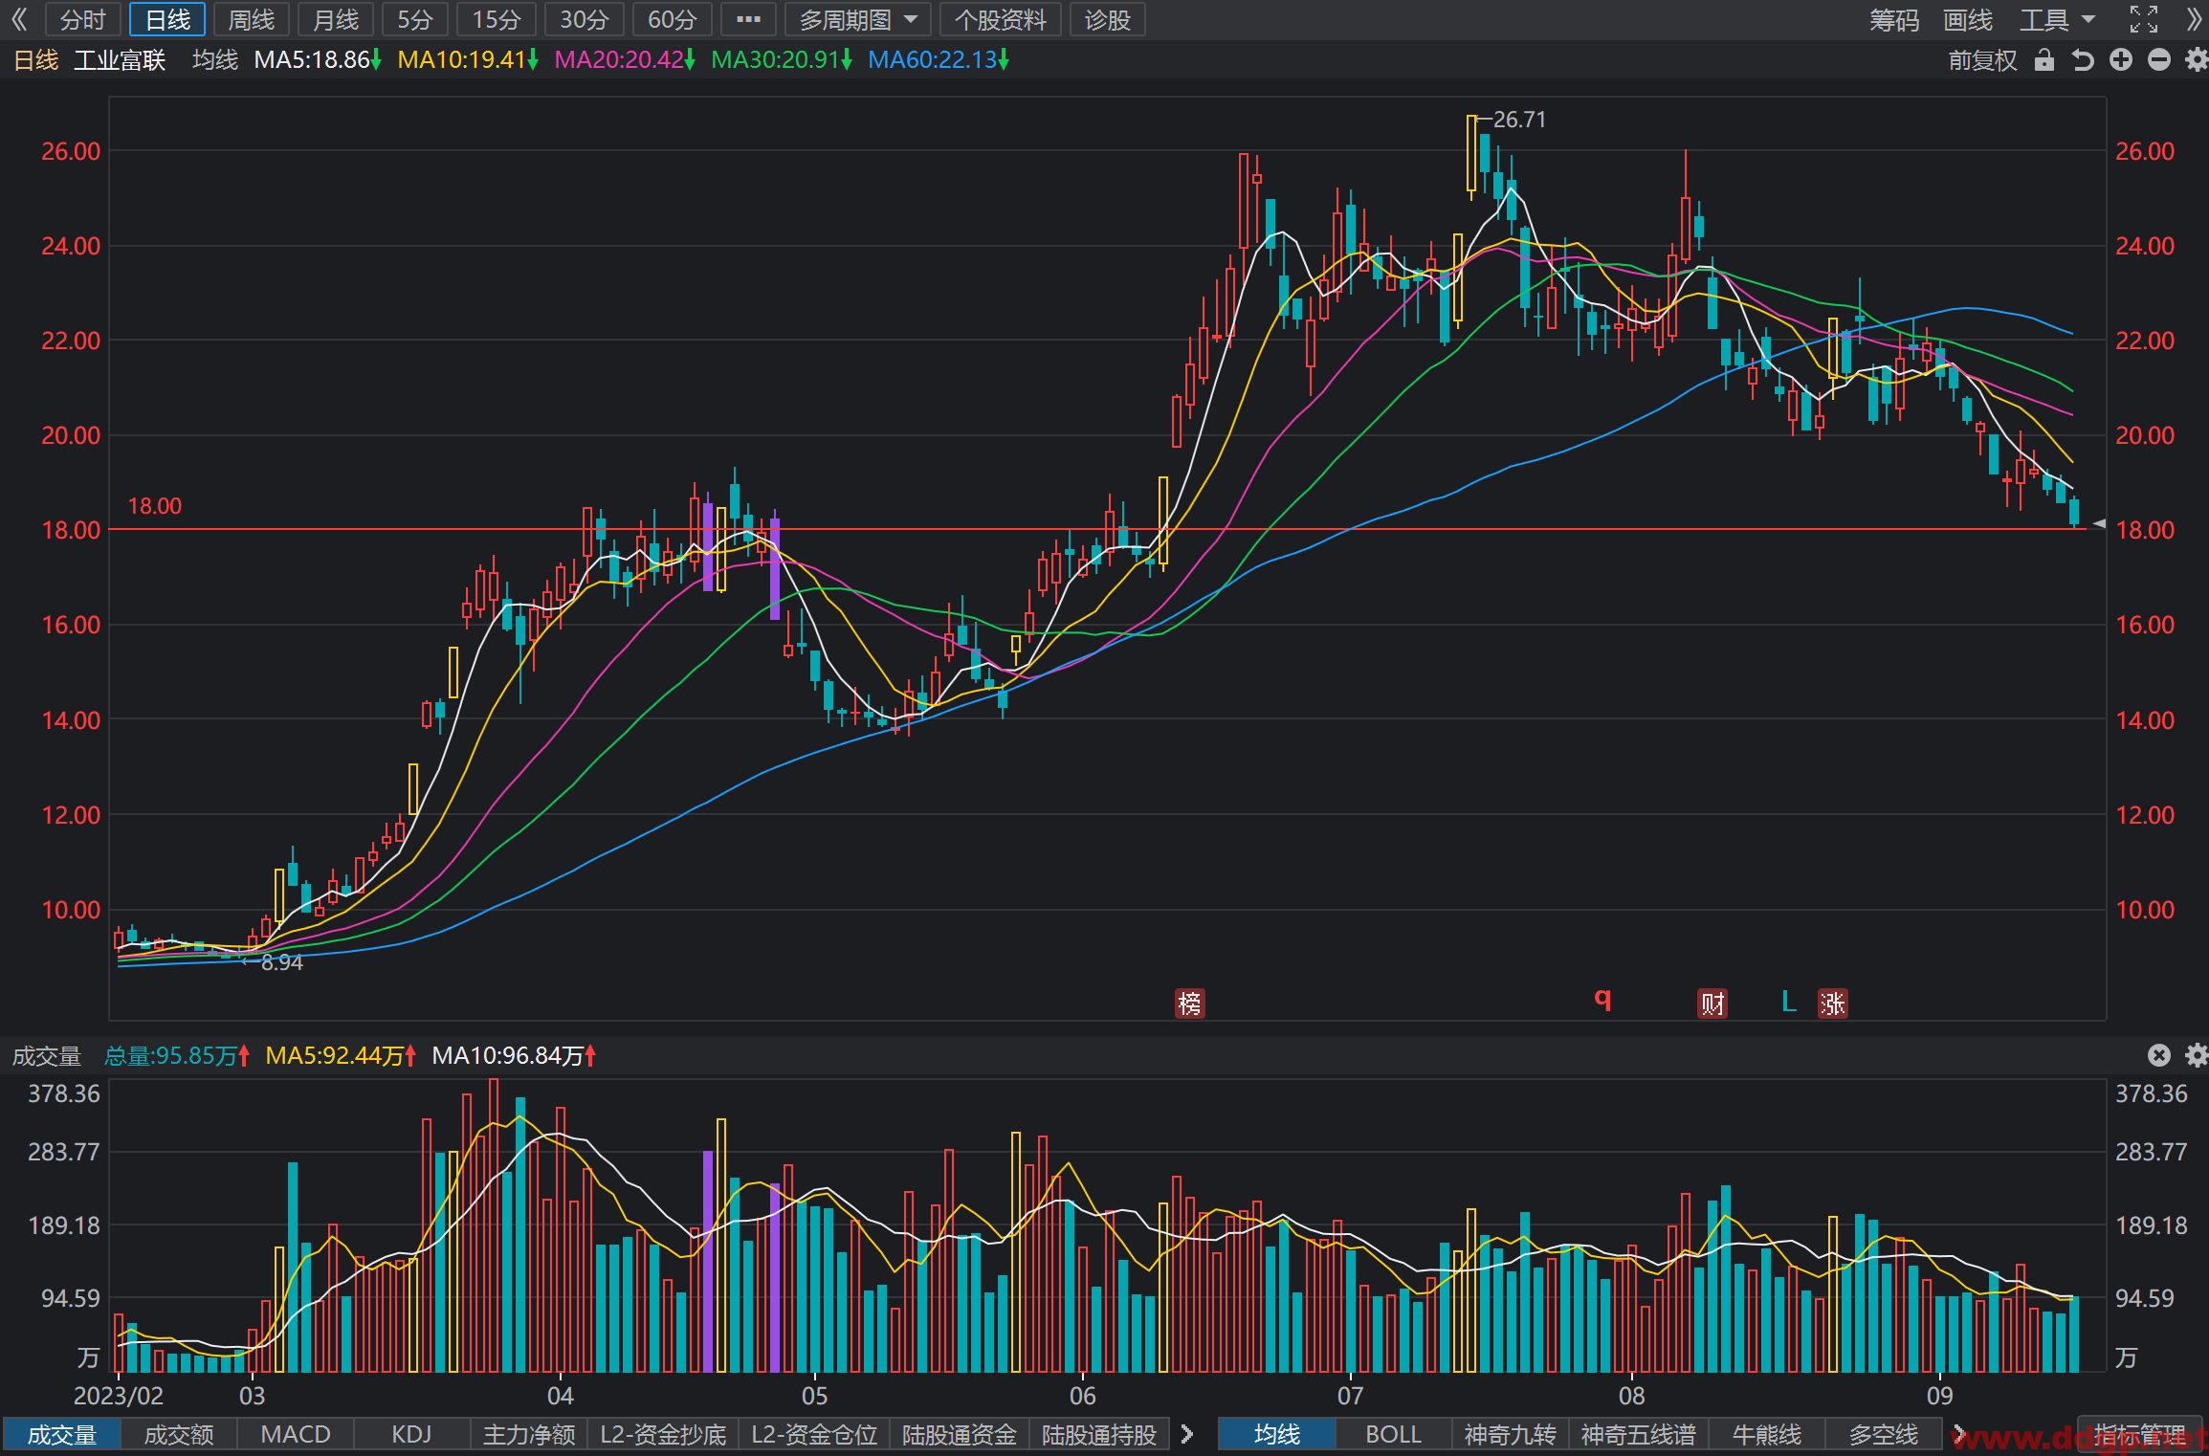Image resolution: width=2209 pixels, height=1456 pixels.
Task: Open the 筹码 chip distribution panel
Action: [x=1893, y=19]
